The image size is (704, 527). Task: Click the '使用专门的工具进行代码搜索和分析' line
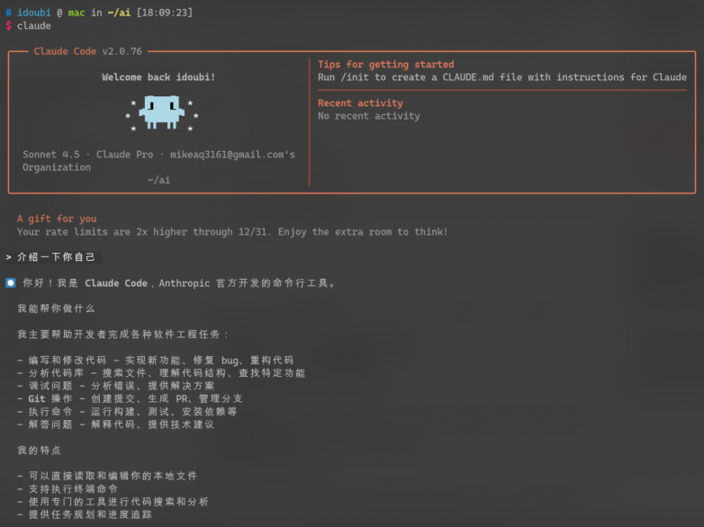113,502
